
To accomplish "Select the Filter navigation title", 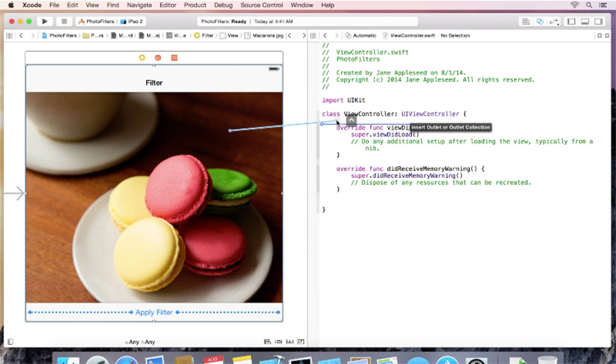I will click(x=154, y=83).
